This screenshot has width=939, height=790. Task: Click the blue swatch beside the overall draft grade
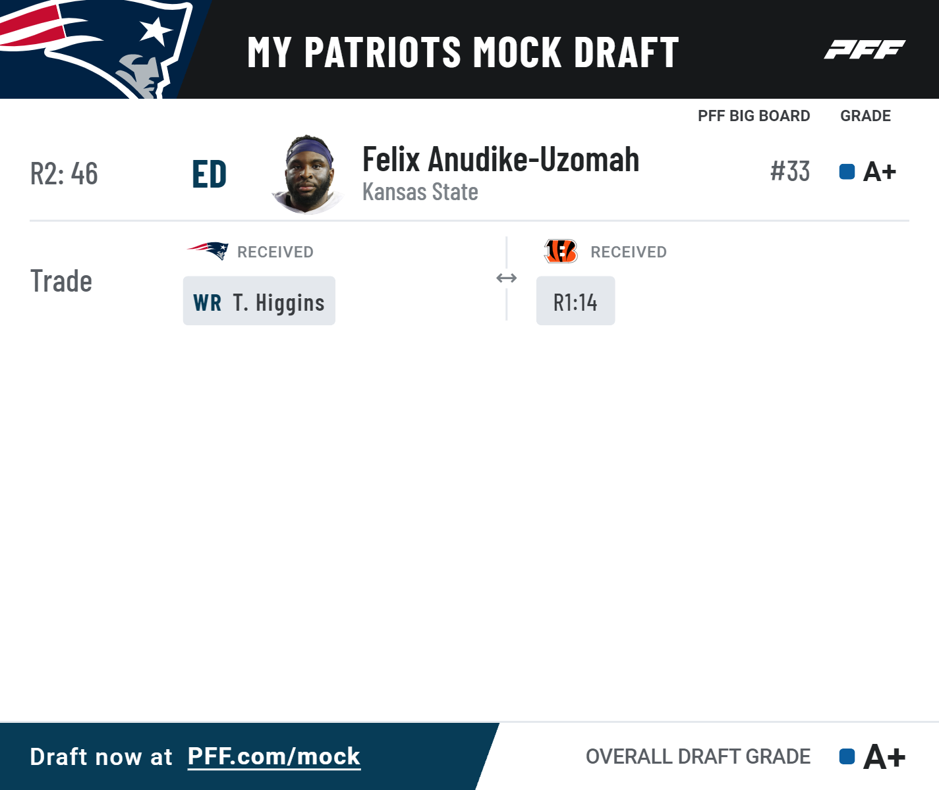pos(847,756)
